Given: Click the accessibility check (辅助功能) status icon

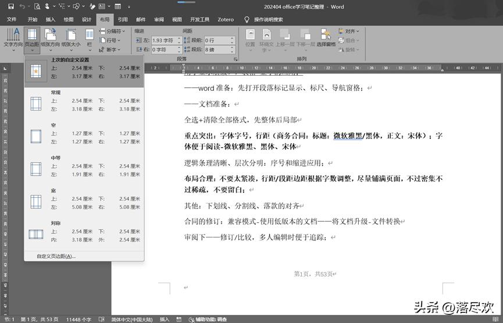Looking at the screenshot, I should pyautogui.click(x=193, y=320).
